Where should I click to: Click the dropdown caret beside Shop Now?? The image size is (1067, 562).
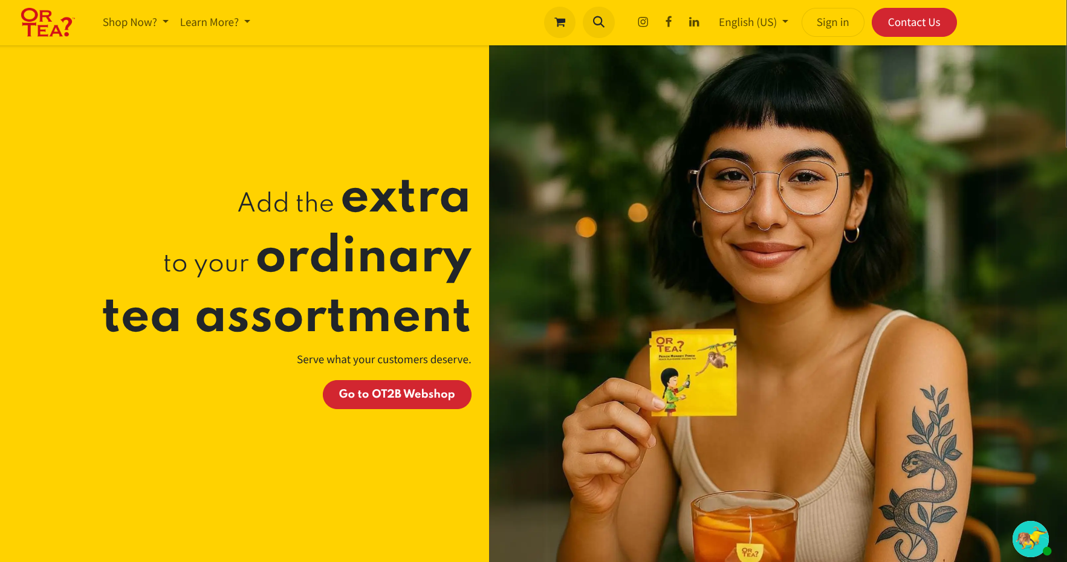(166, 22)
